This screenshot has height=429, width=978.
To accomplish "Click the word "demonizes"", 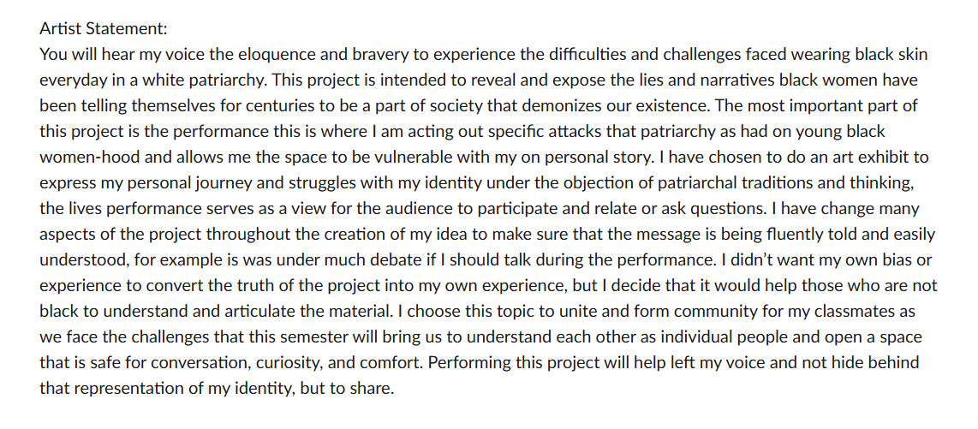I will coord(552,105).
